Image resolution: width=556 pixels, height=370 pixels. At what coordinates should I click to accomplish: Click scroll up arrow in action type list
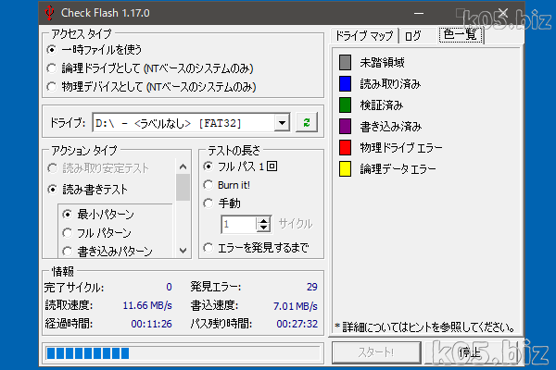point(183,166)
